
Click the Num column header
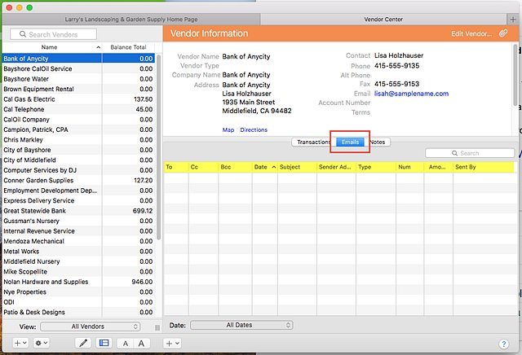409,167
